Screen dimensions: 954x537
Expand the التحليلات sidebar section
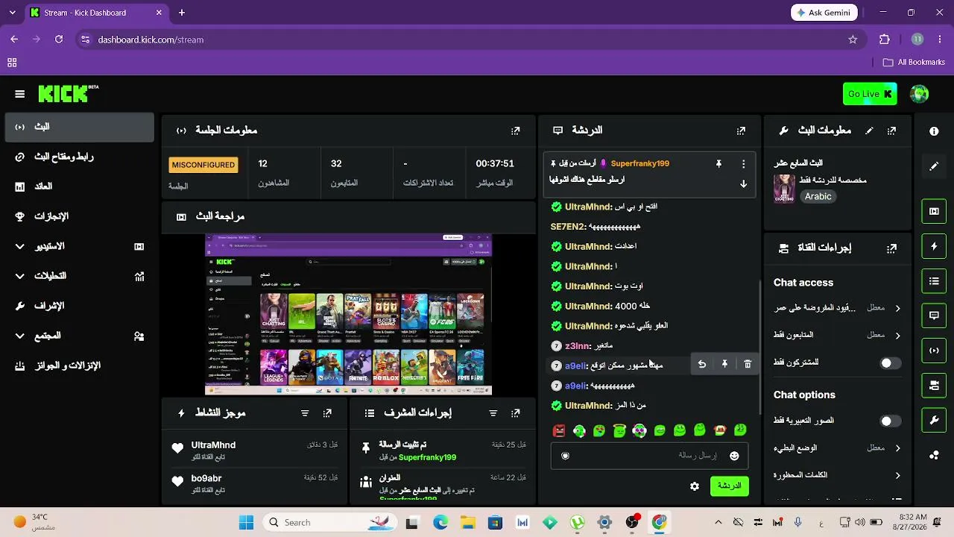(x=79, y=276)
